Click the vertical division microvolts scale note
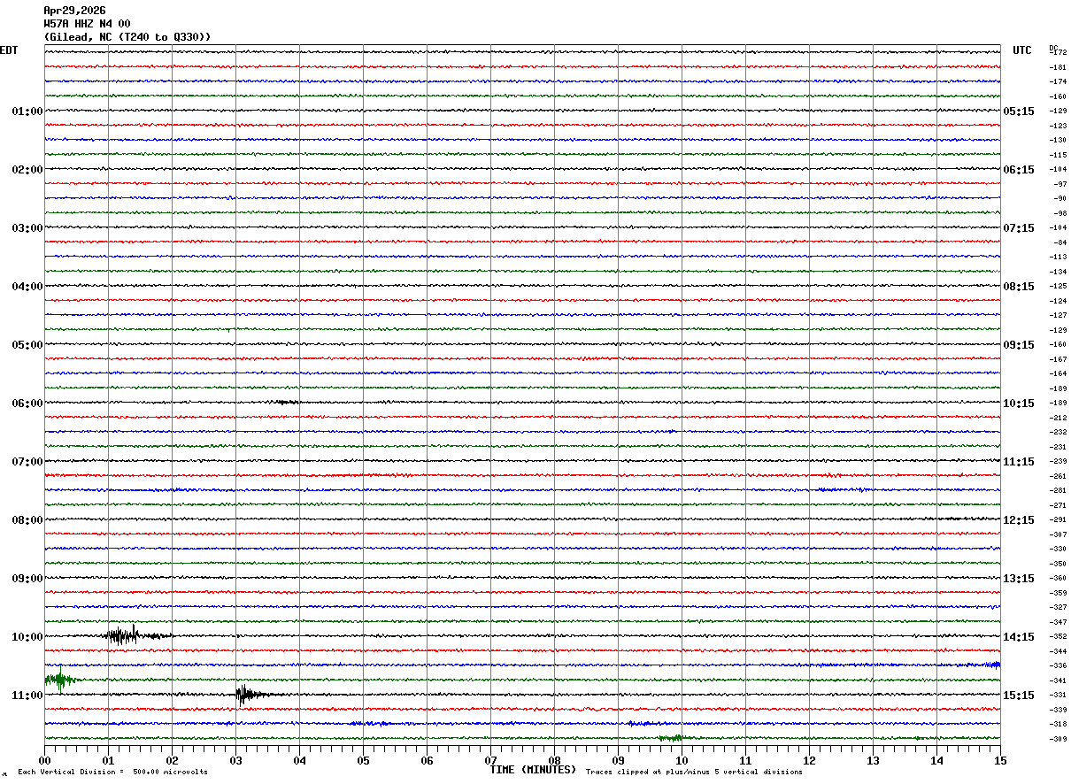Viewport: 1071px width, 784px height. (112, 772)
